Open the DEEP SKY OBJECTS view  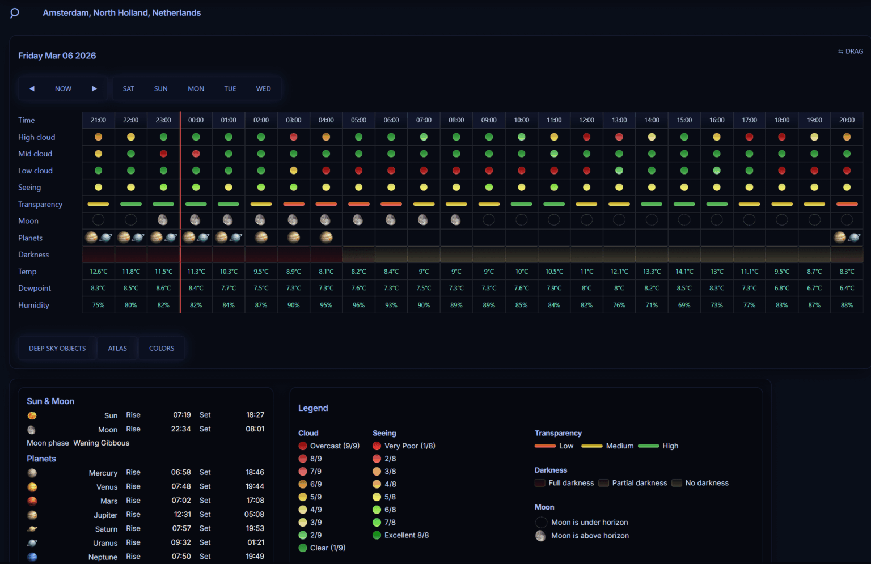[x=57, y=348]
